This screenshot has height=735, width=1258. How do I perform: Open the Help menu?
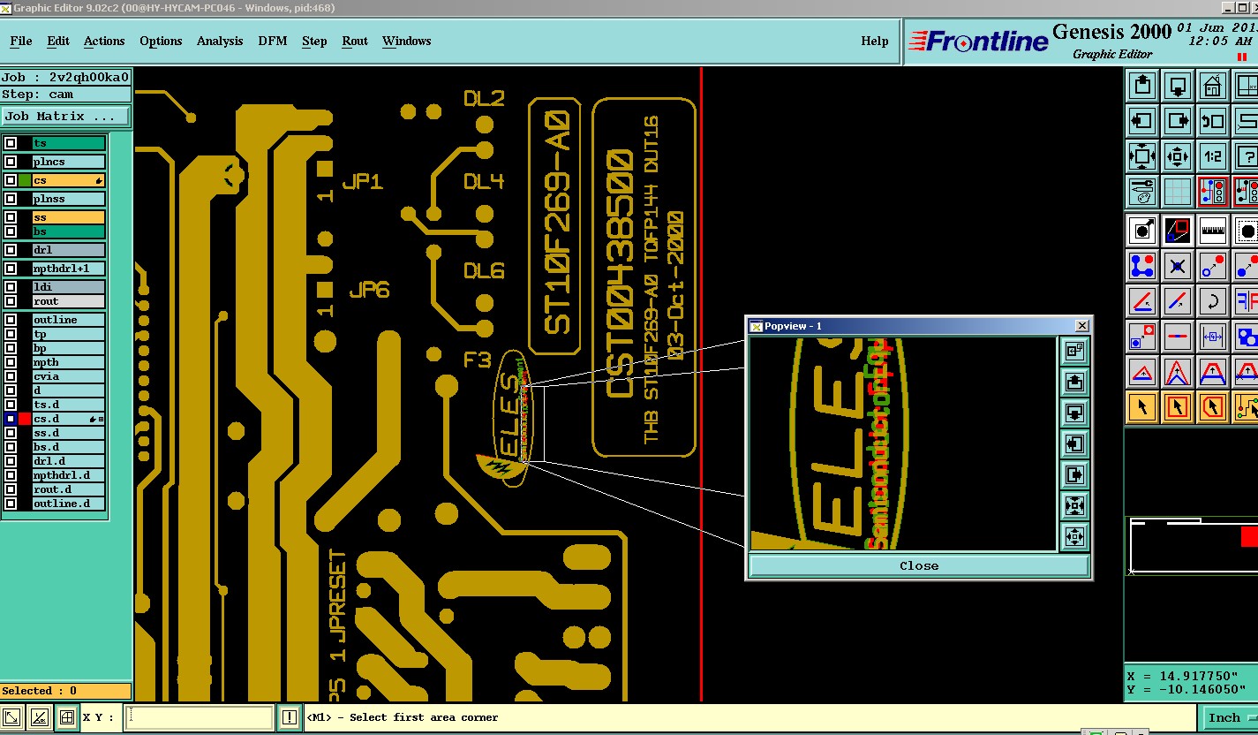[x=875, y=41]
